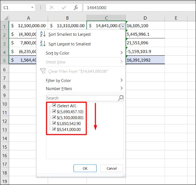Image resolution: width=196 pixels, height=185 pixels.
Task: Click the filter dropdown button in cell C1
Action: [123, 27]
